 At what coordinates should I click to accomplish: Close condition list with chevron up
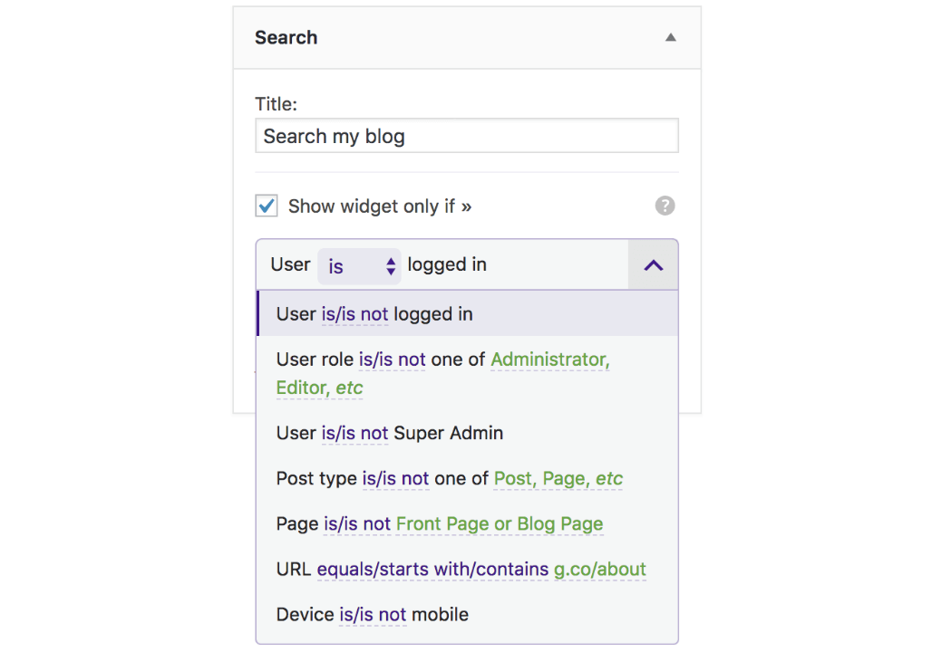point(654,264)
